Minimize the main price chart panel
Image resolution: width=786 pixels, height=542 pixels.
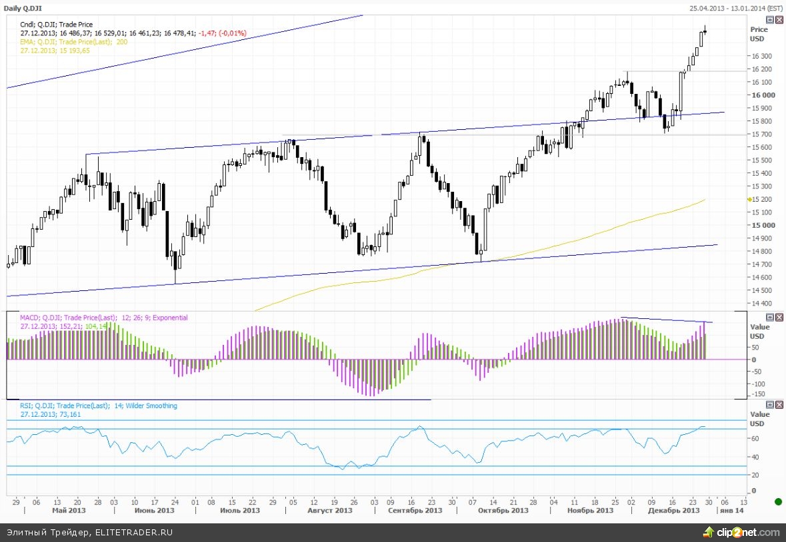pyautogui.click(x=770, y=20)
